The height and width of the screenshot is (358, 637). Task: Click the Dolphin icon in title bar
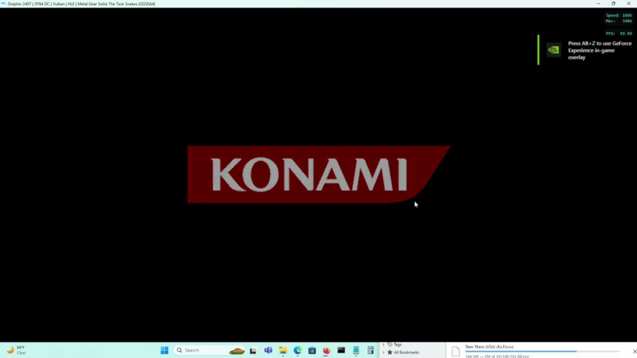coord(3,3)
